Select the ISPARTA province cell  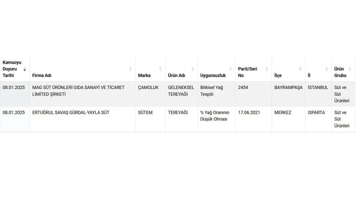[316, 113]
